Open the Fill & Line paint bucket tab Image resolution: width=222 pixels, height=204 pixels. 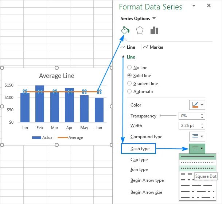[x=125, y=31]
